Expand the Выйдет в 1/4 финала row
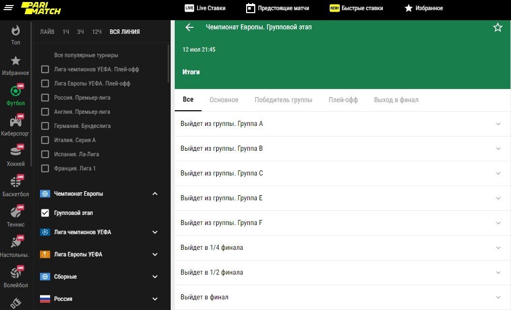This screenshot has height=310, width=511. (x=342, y=248)
